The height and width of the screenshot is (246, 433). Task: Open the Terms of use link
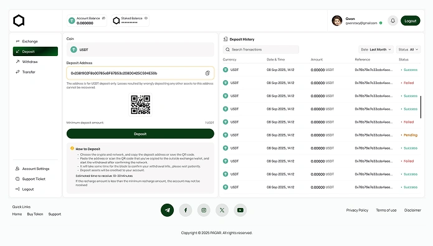386,210
